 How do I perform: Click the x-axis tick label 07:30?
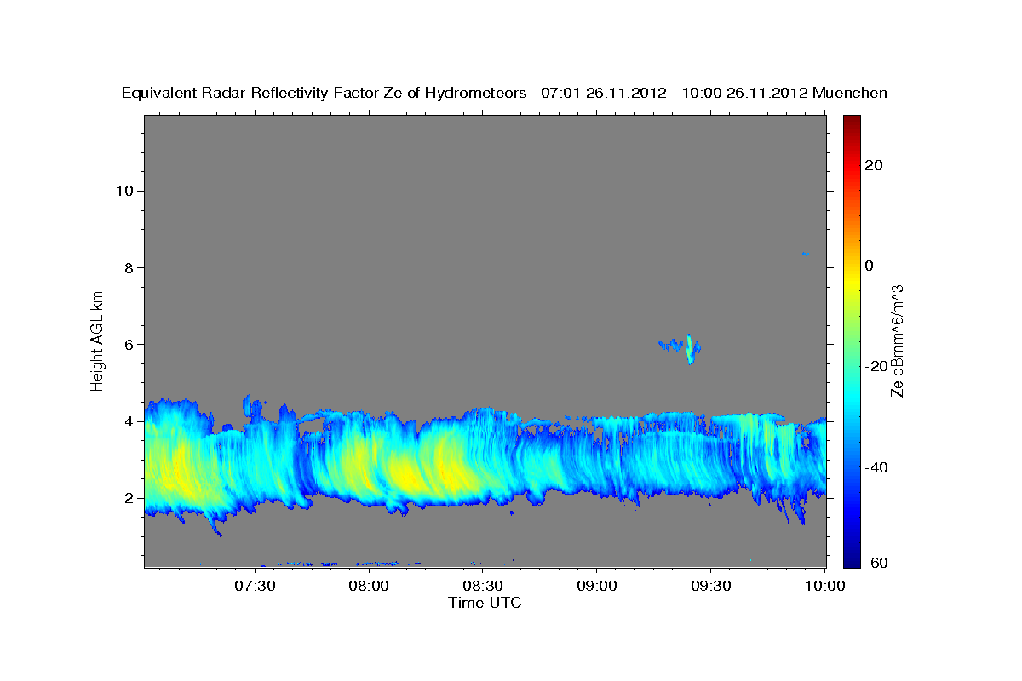point(255,587)
